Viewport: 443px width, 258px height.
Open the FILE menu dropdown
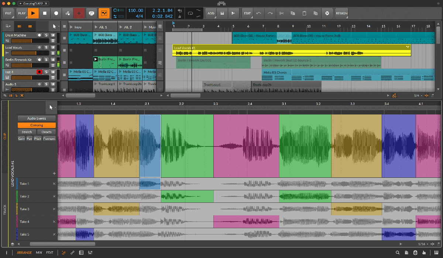click(x=8, y=13)
